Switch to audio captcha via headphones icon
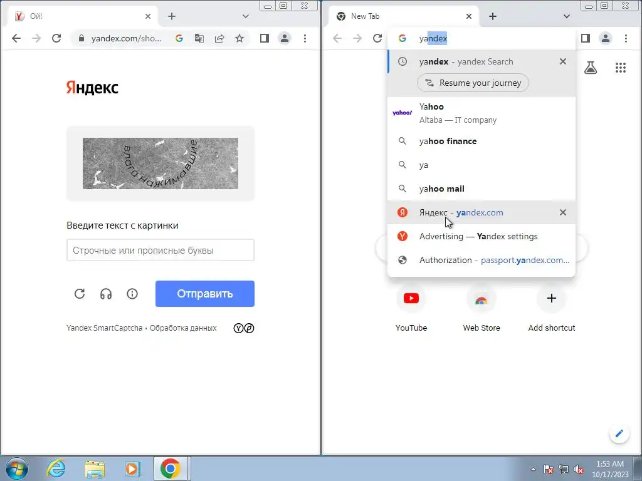This screenshot has width=642, height=481. (x=106, y=294)
